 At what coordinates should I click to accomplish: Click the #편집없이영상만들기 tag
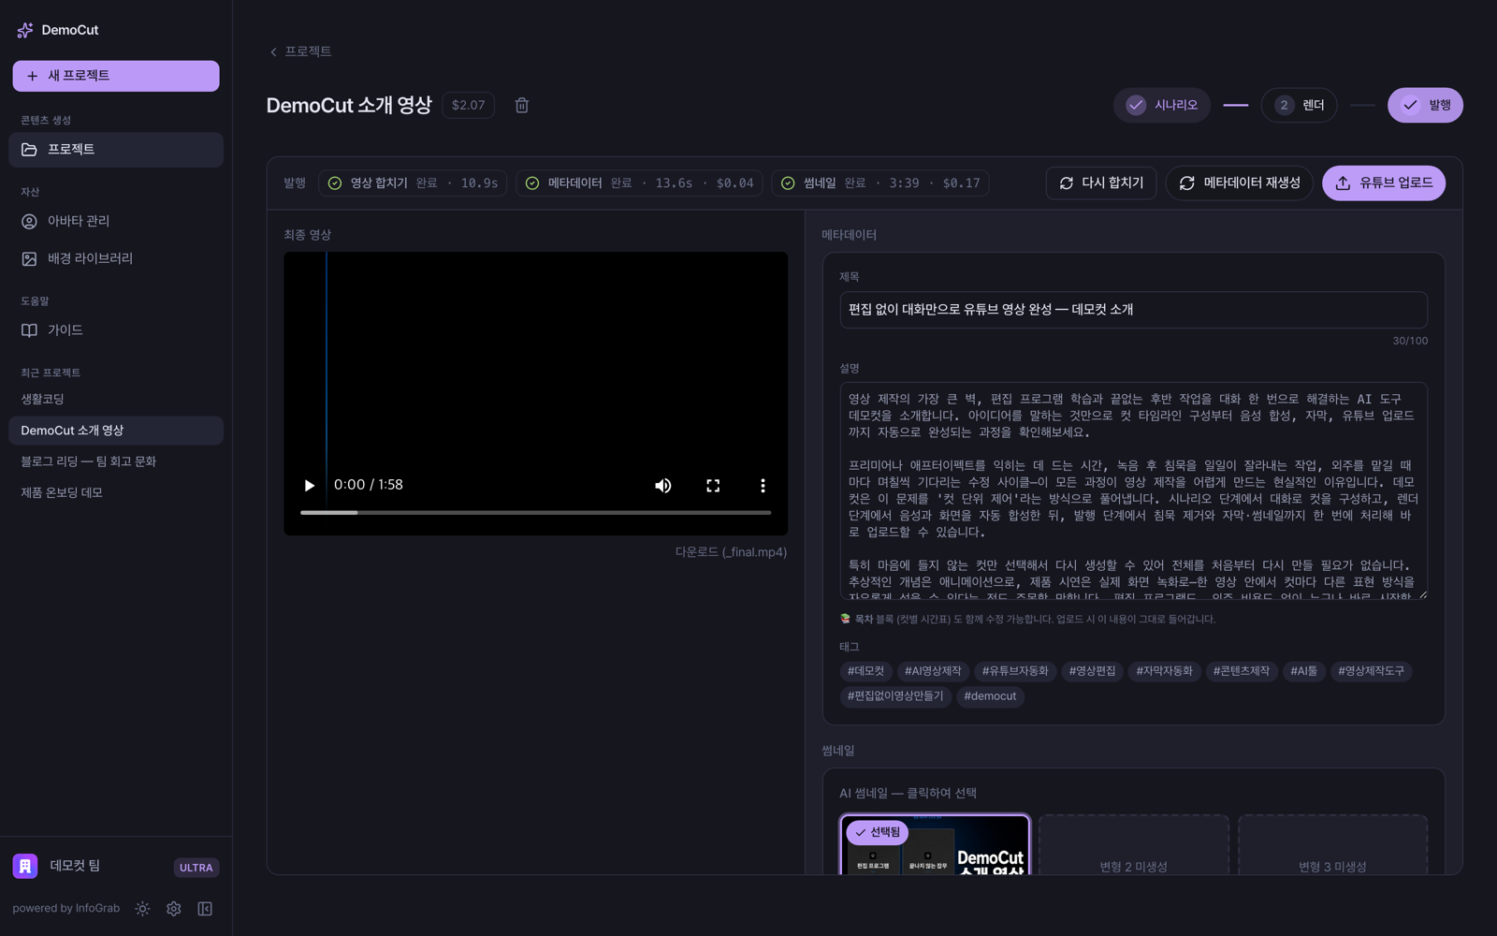tap(895, 696)
